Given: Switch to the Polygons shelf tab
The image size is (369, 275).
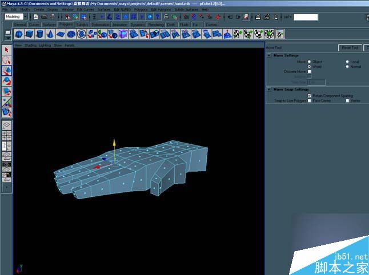Looking at the screenshot, I should click(66, 24).
